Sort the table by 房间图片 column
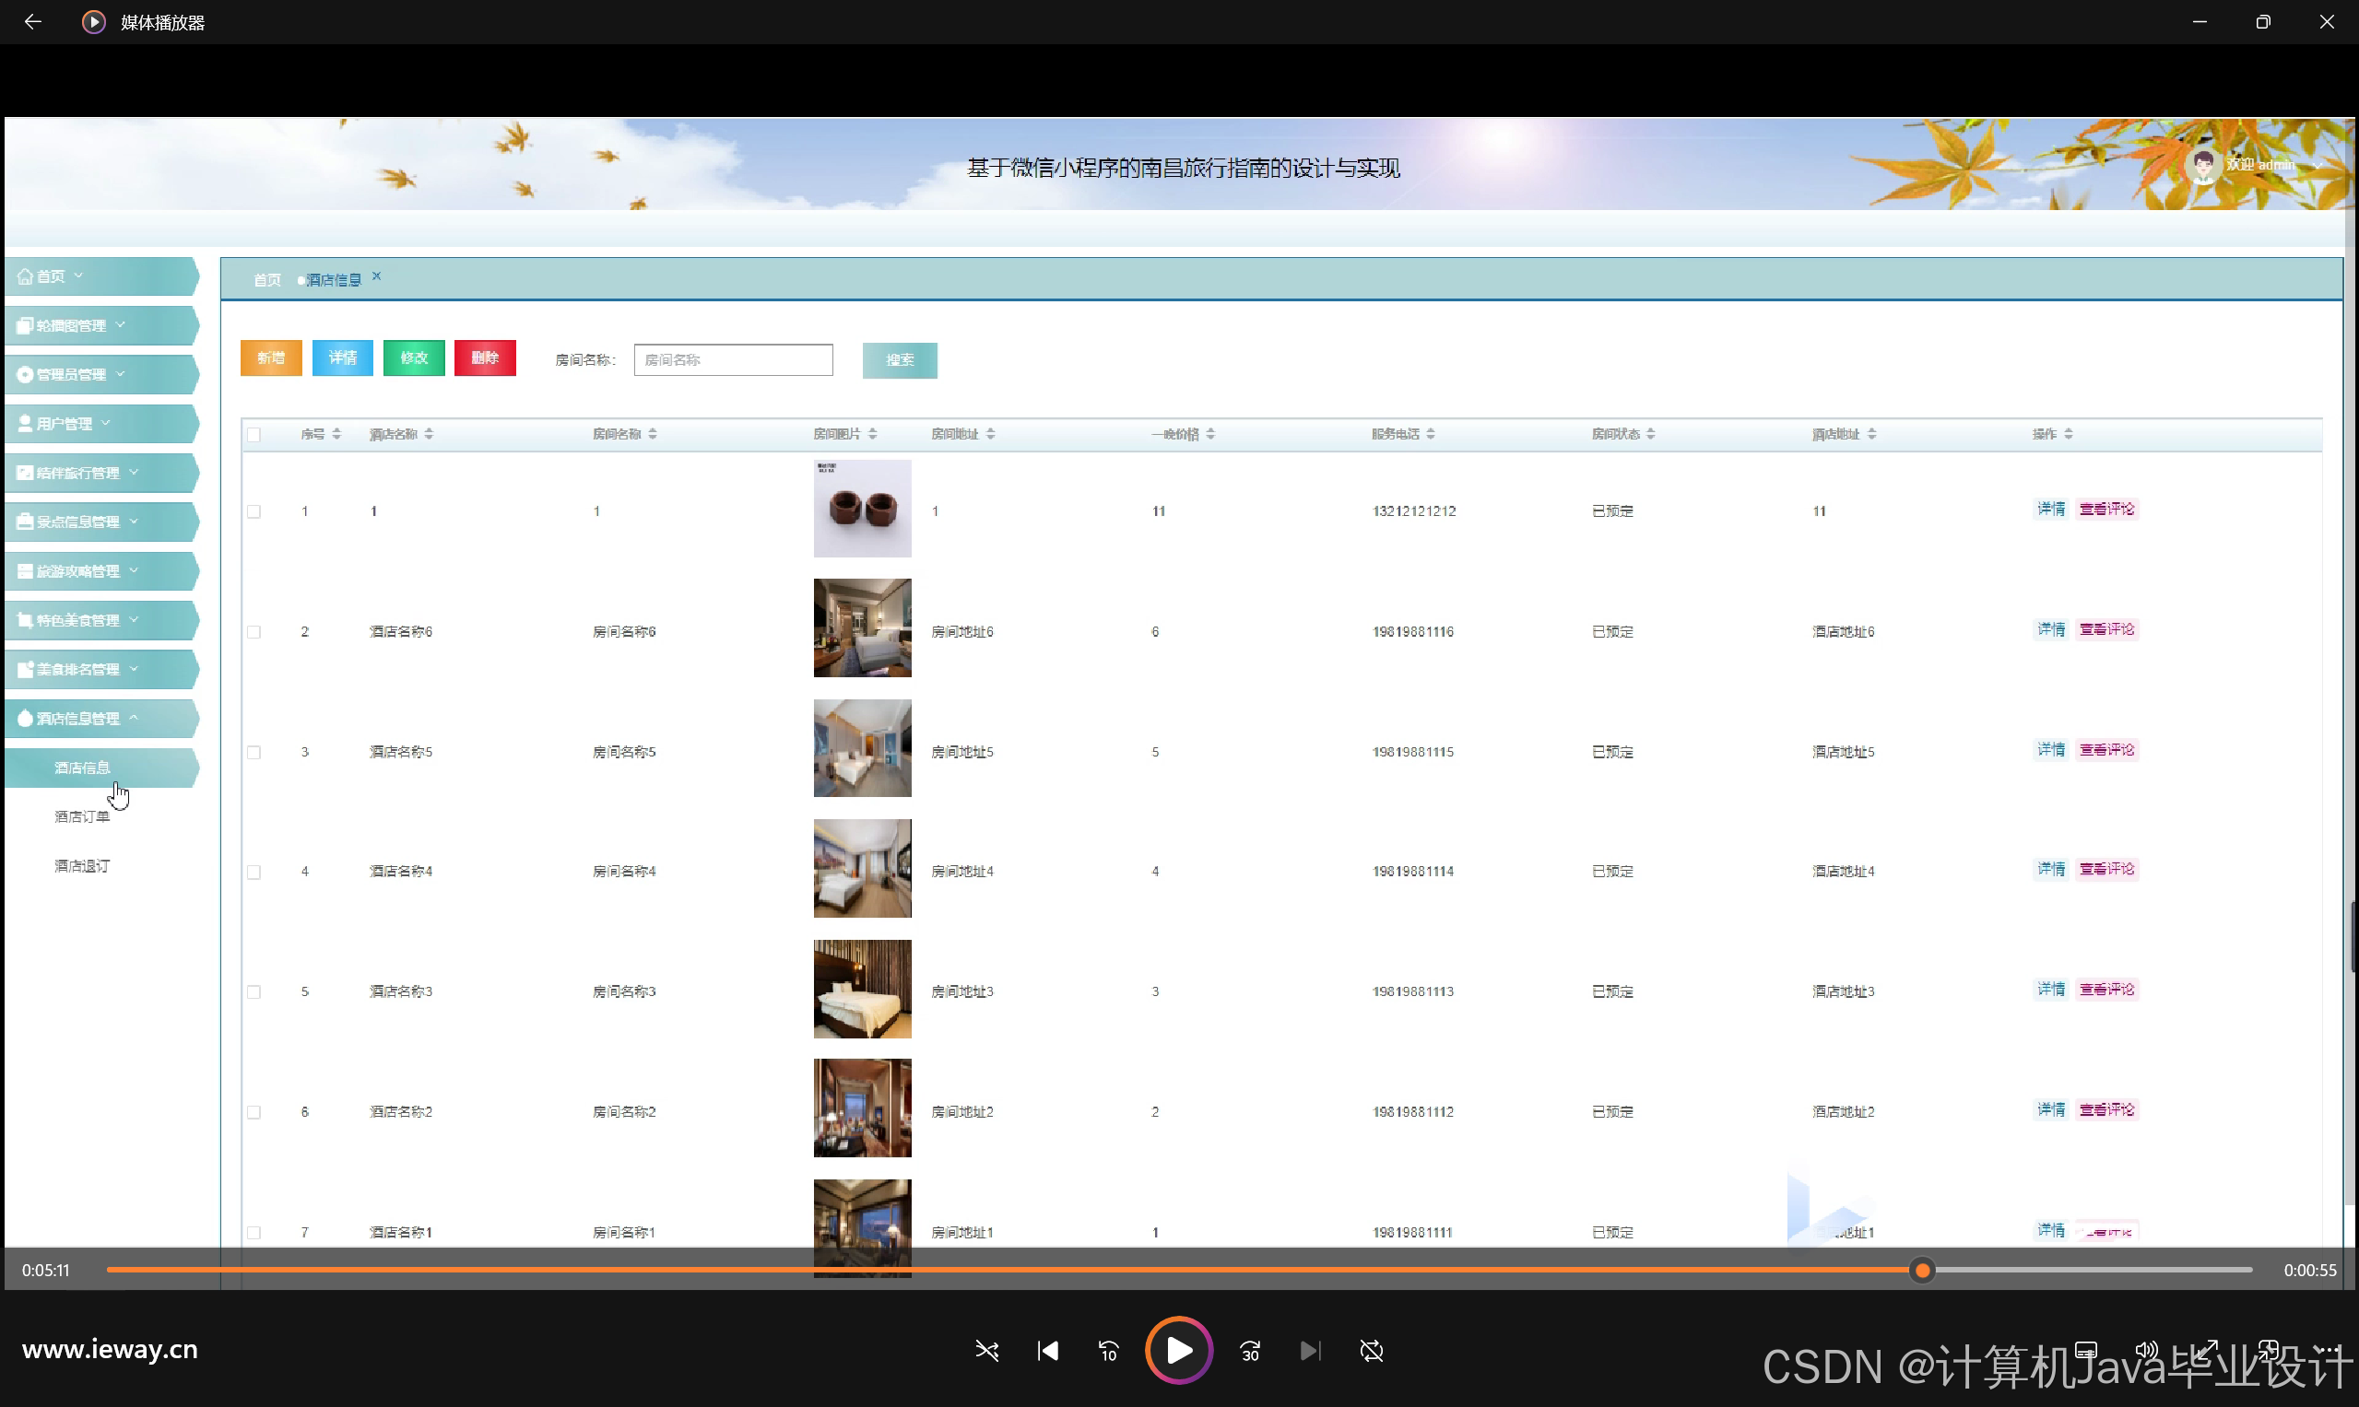2359x1407 pixels. (873, 434)
